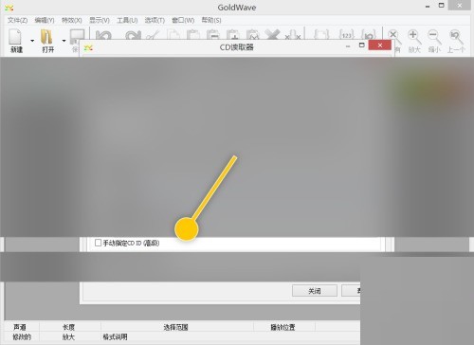Click the zoom-all magnifier with X icon
Screen dimensions: 474x345
[x=395, y=37]
